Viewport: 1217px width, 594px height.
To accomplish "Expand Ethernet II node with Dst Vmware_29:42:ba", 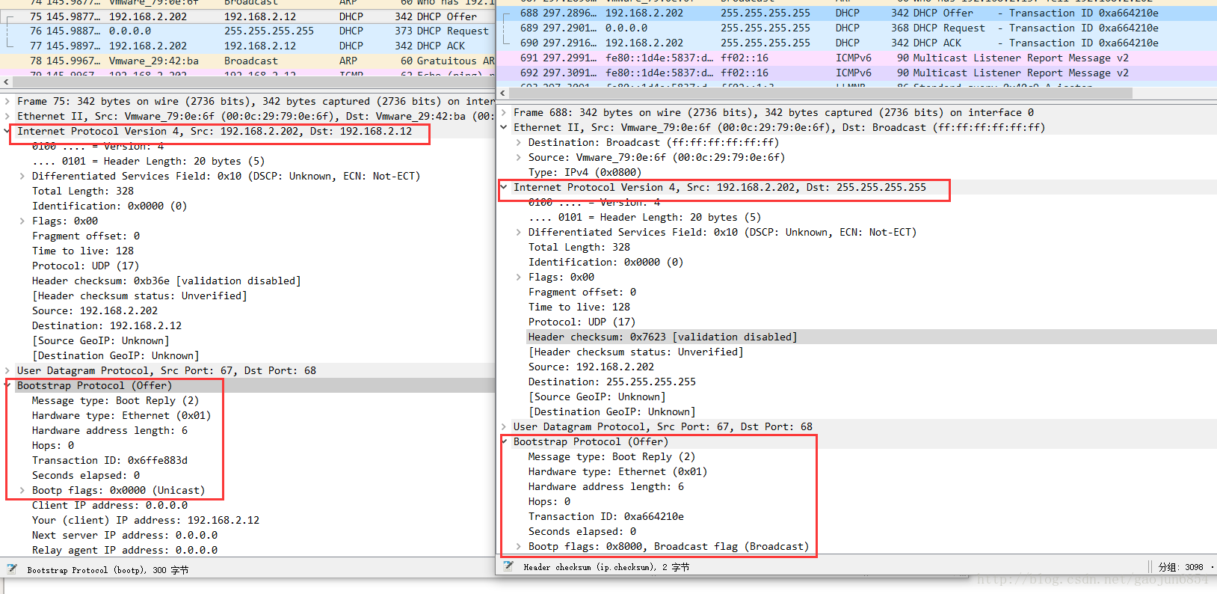I will coord(7,116).
